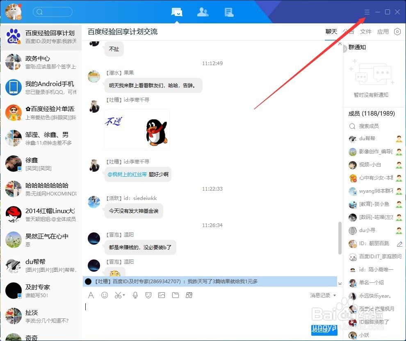Click 果果's avatar in the chat
This screenshot has width=406, height=341.
94,77
